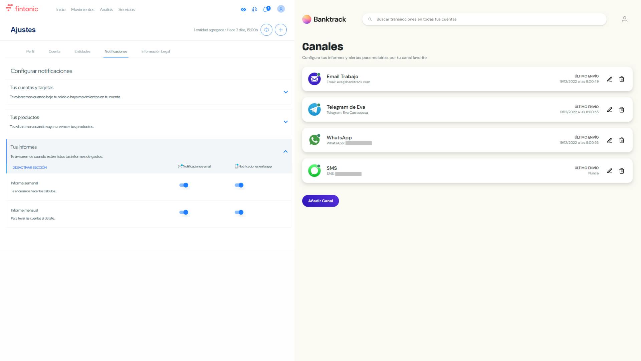
Task: Open the Servicios menu
Action: (127, 9)
